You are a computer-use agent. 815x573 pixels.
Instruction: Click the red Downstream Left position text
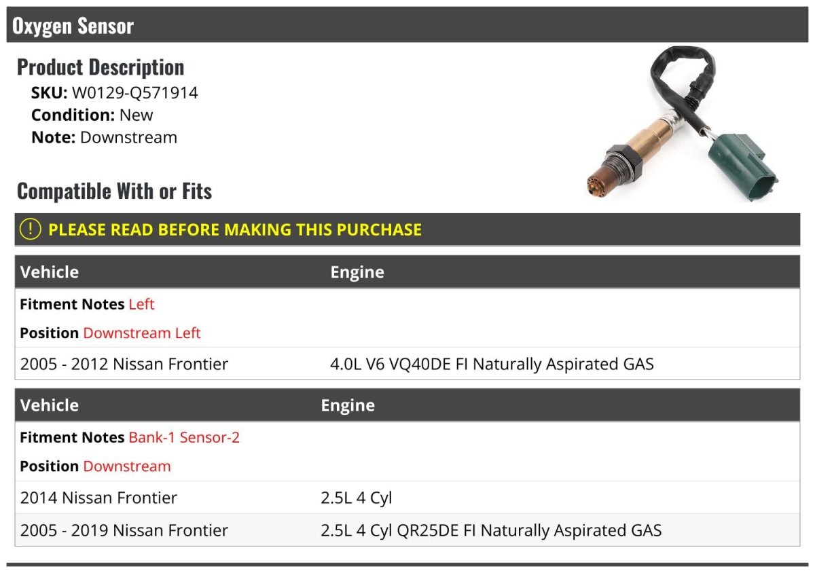coord(142,333)
